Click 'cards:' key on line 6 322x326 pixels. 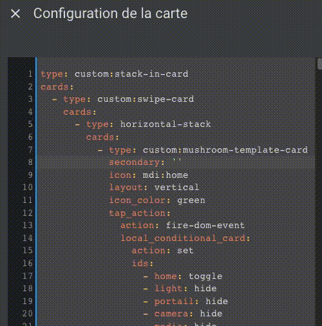102,137
